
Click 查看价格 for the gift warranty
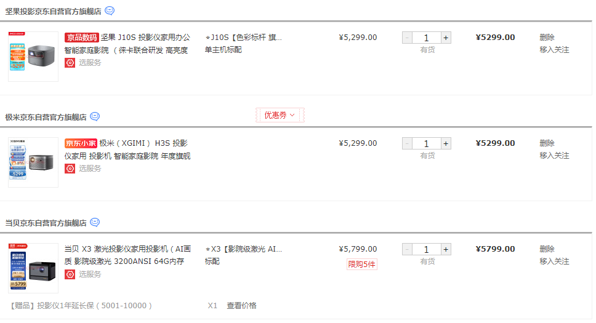coord(241,306)
